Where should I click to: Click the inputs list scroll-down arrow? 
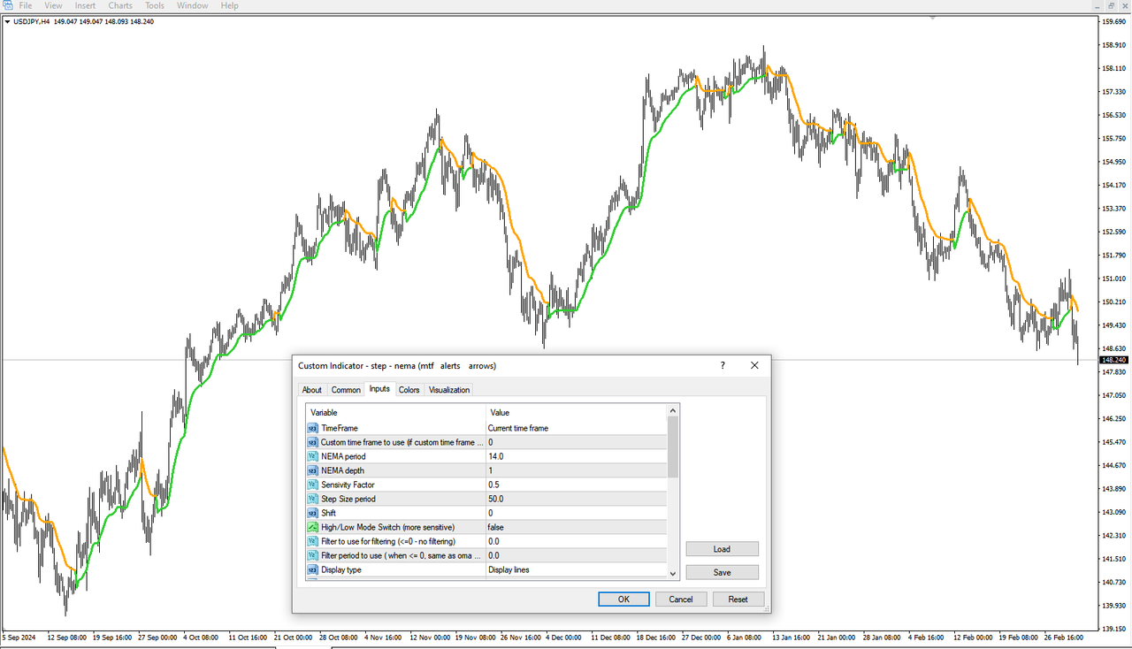673,573
